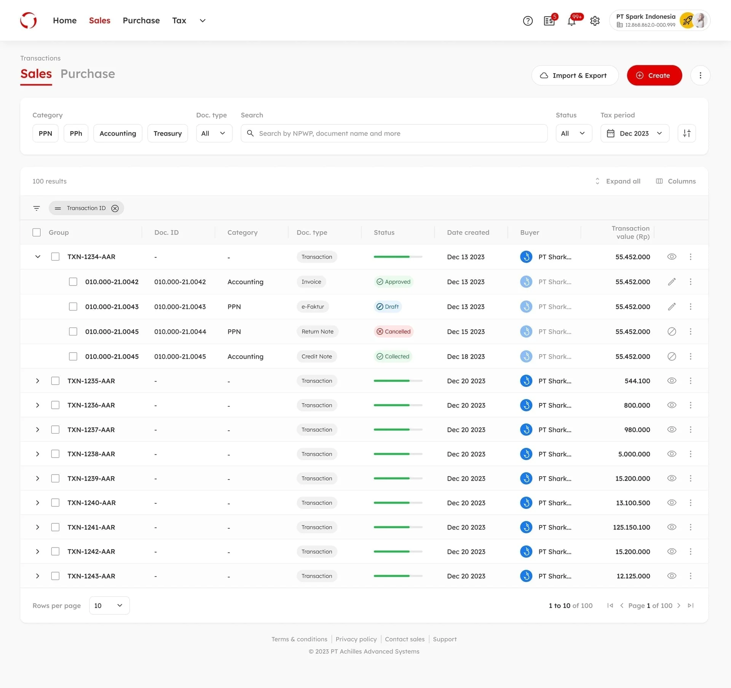Open the PT Spark Indonesia account switcher
The height and width of the screenshot is (688, 731).
tap(660, 21)
